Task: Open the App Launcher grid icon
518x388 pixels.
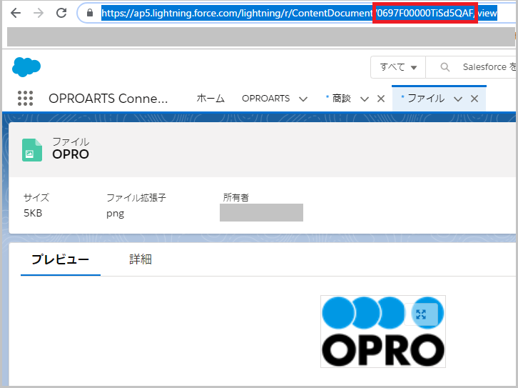Action: (25, 99)
